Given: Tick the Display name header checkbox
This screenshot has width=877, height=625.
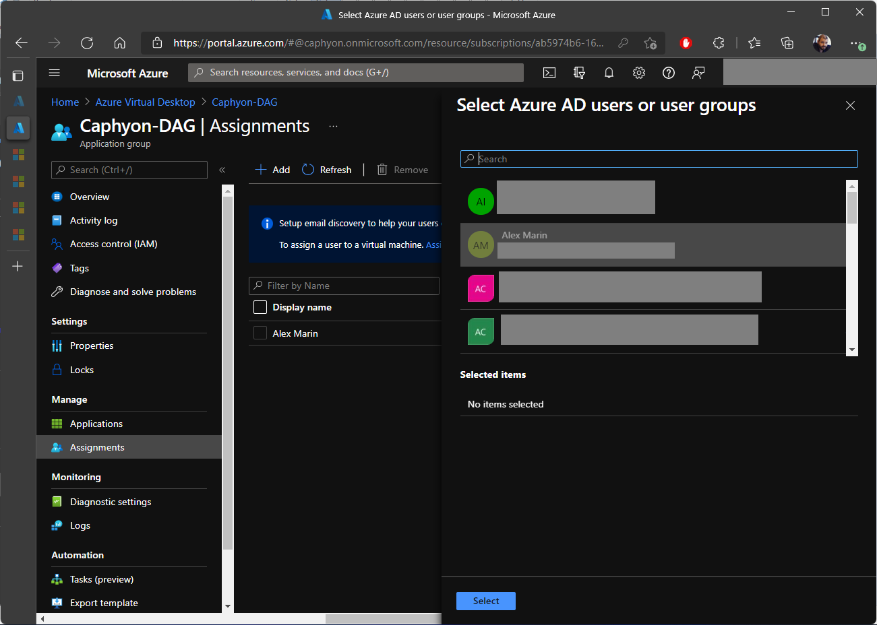Looking at the screenshot, I should coord(260,307).
